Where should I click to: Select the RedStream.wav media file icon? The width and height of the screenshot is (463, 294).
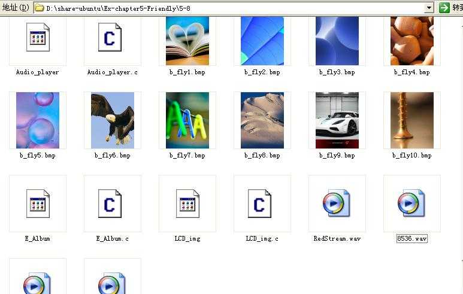(x=337, y=204)
